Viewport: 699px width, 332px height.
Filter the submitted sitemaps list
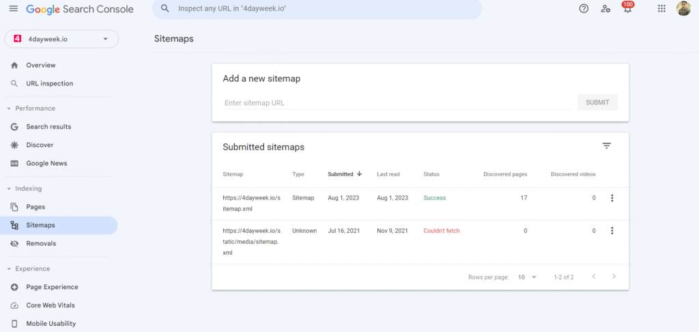[x=606, y=146]
